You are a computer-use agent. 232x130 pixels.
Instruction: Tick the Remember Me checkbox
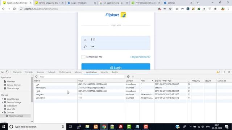point(83,57)
